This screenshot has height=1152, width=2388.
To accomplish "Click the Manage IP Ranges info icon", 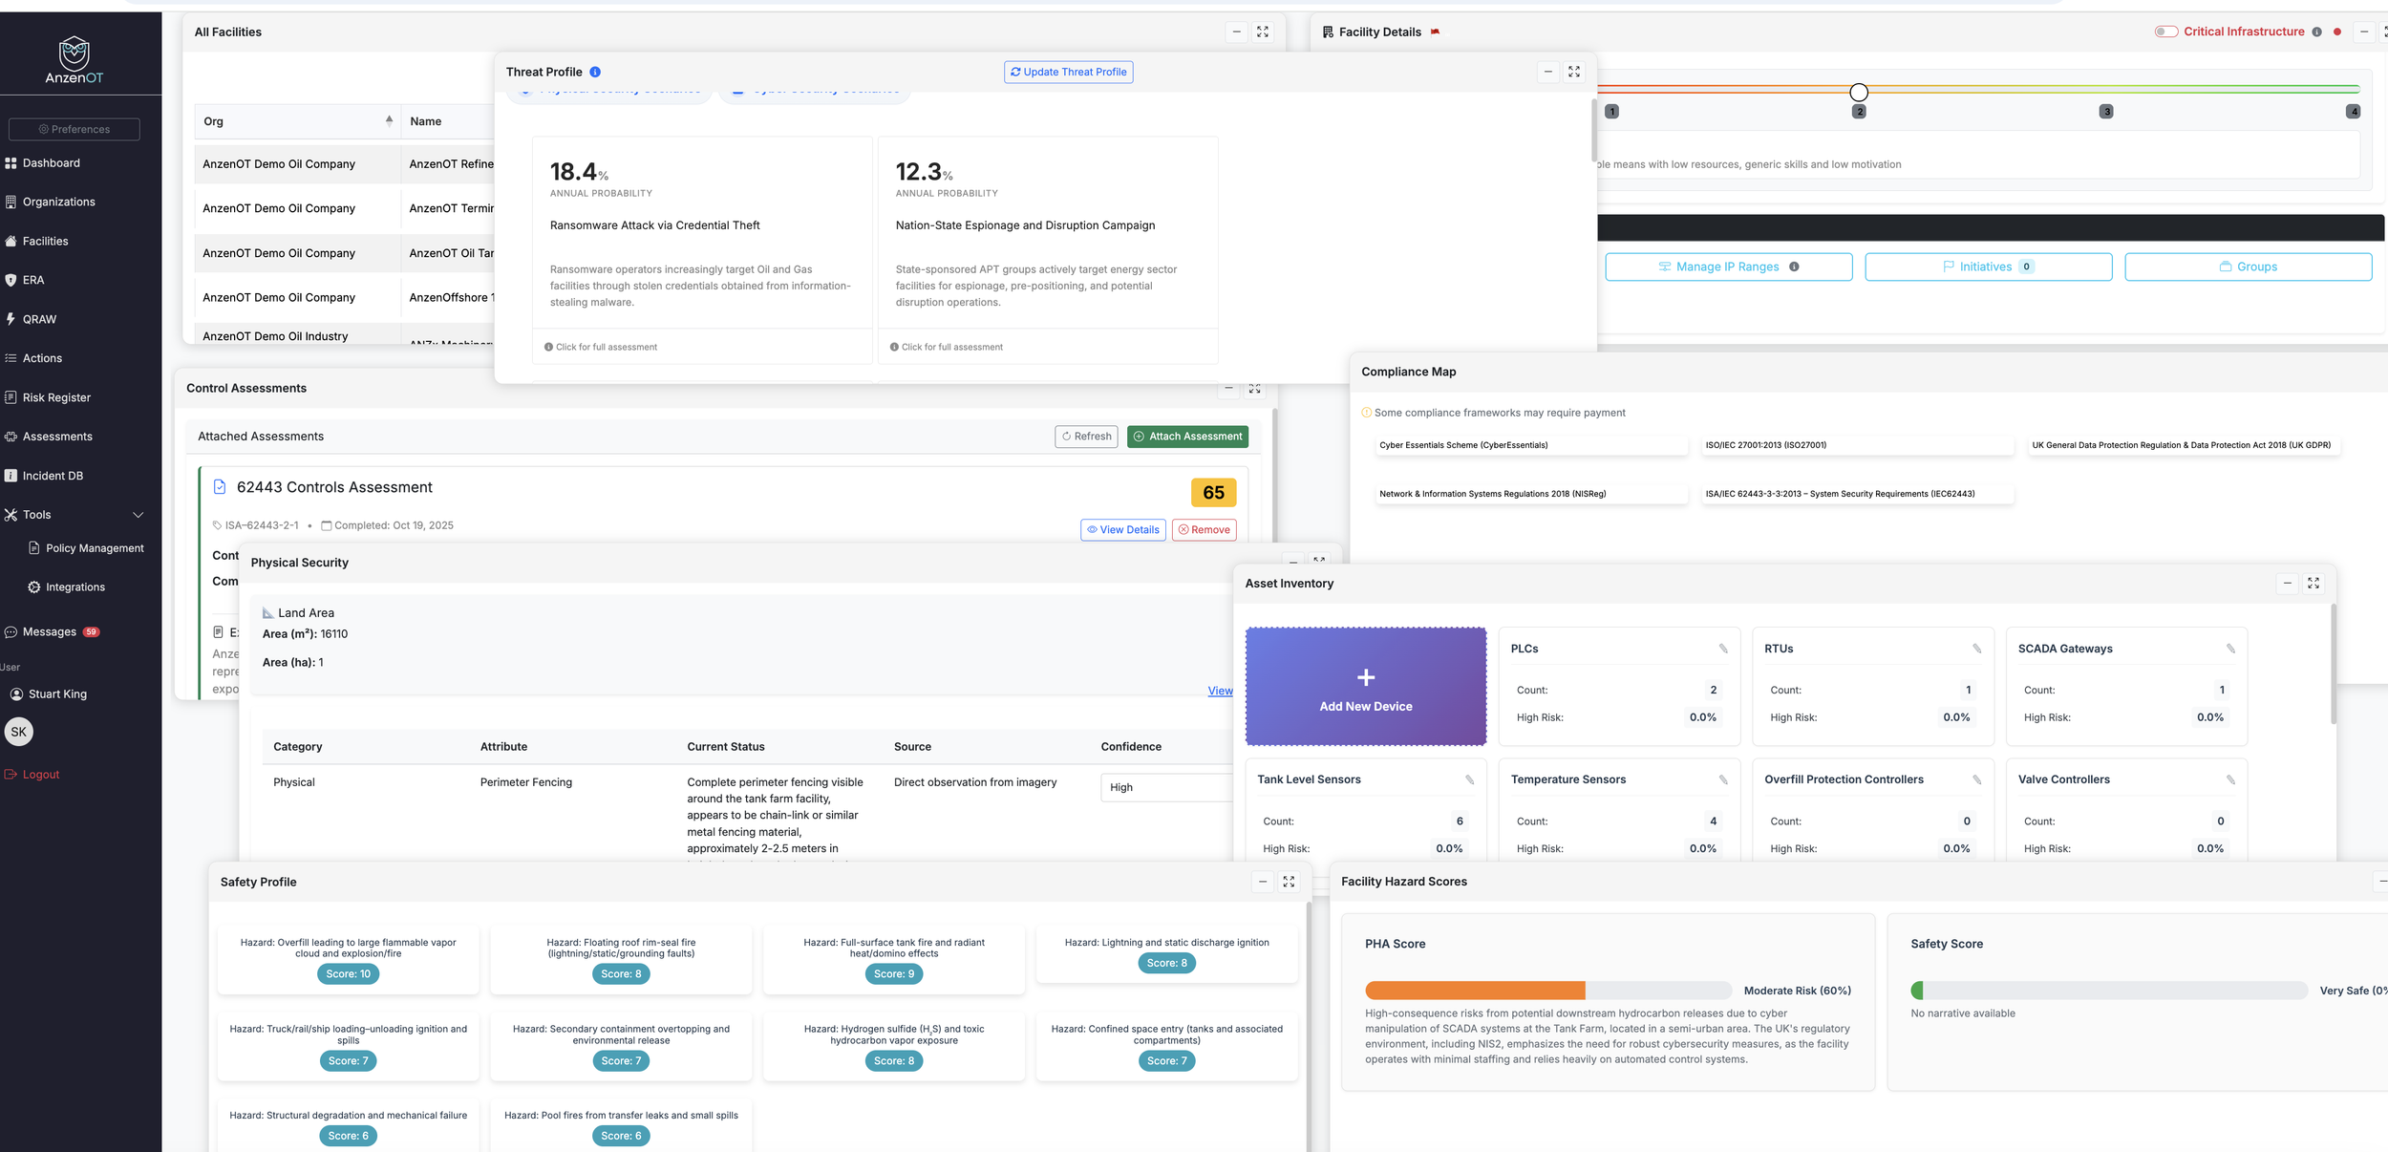I will 1794,267.
